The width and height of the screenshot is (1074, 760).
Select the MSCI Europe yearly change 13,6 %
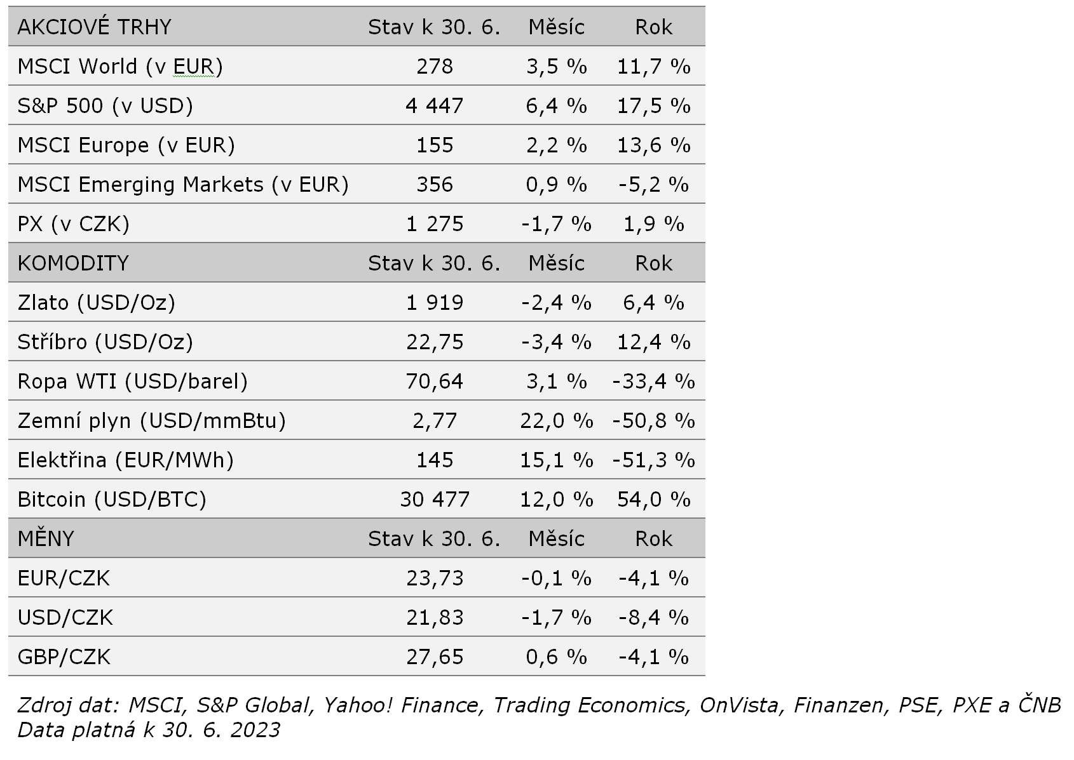tap(653, 145)
